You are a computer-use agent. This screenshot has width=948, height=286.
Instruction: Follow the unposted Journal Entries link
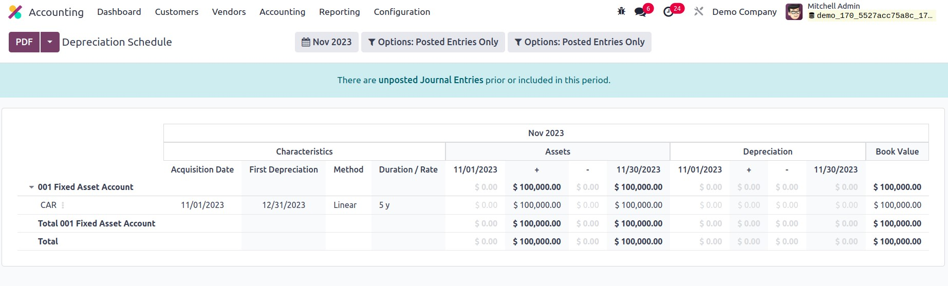point(431,80)
